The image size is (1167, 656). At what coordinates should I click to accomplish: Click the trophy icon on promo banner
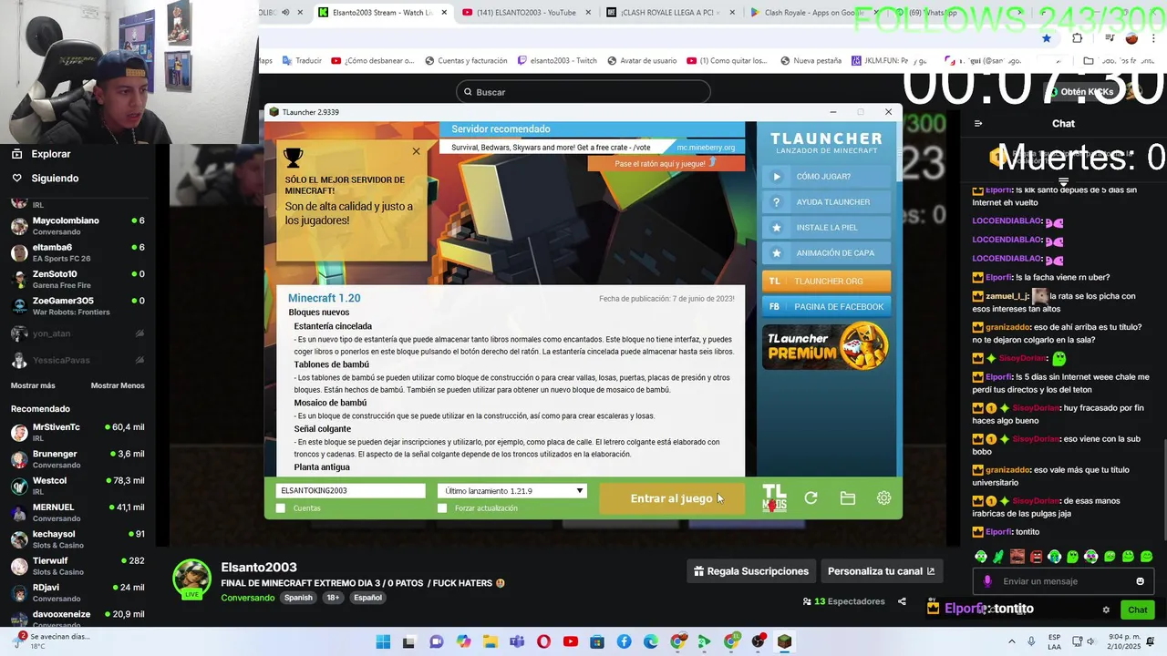[x=293, y=157]
